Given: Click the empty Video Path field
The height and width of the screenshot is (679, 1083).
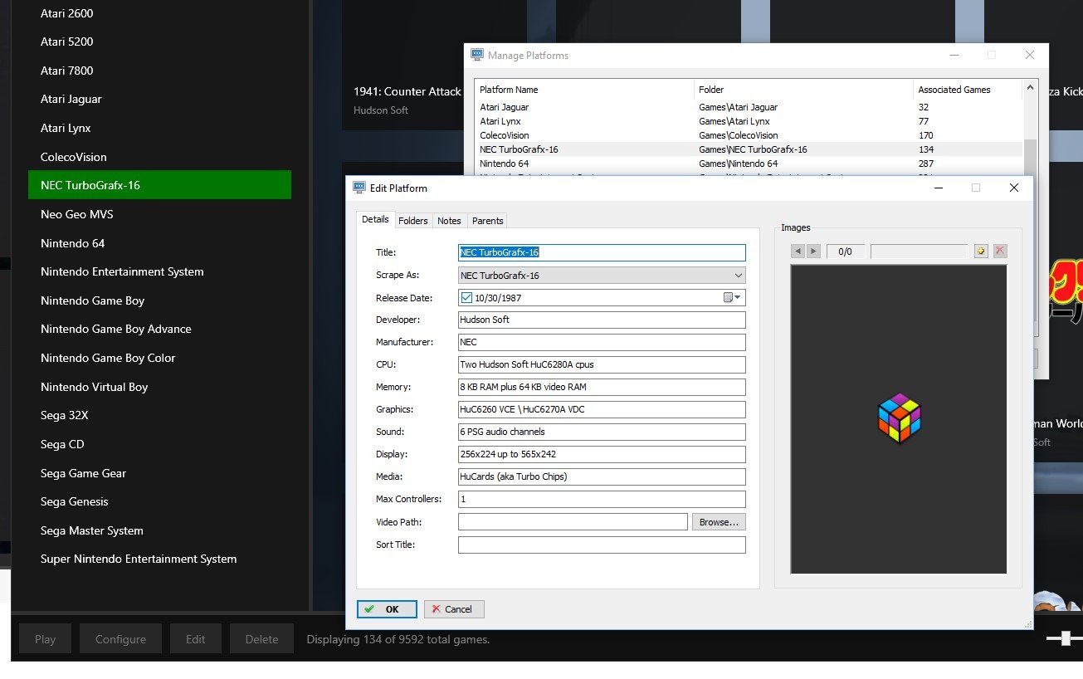Looking at the screenshot, I should point(573,522).
